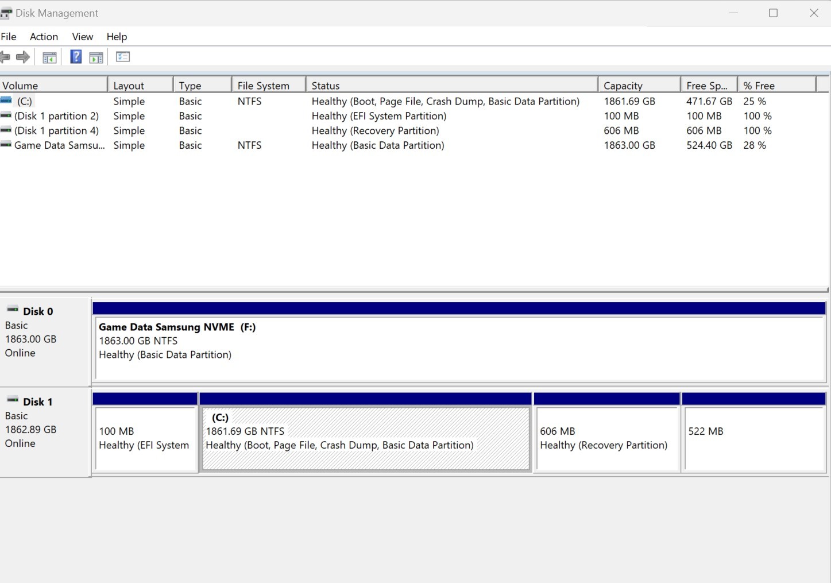Click the Settings checklist toolbar icon
The height and width of the screenshot is (583, 831).
tap(123, 57)
